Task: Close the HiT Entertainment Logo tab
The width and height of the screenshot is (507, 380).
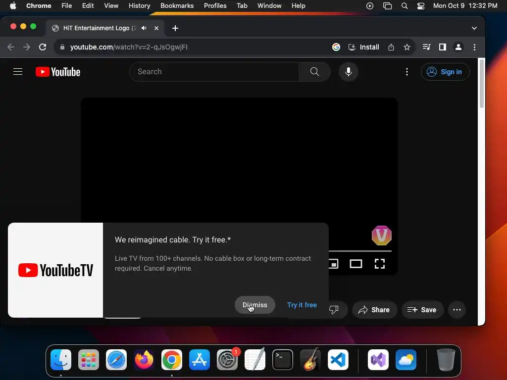Action: pos(156,28)
